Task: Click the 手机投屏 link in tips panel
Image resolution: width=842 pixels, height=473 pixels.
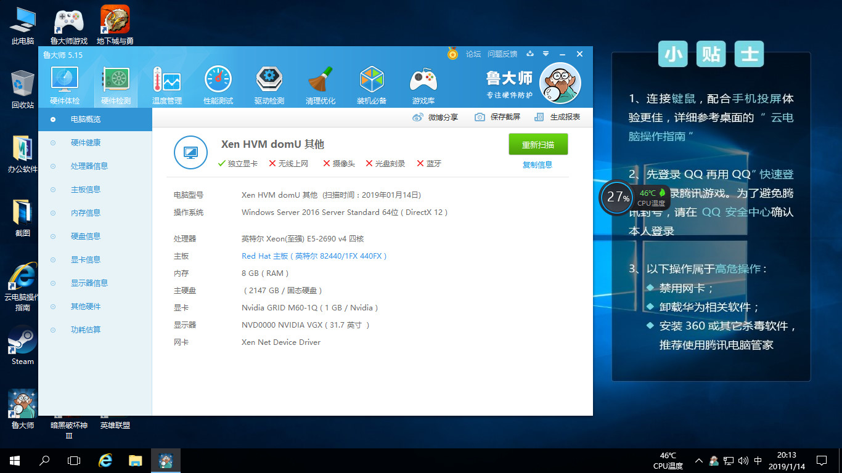Action: click(757, 99)
